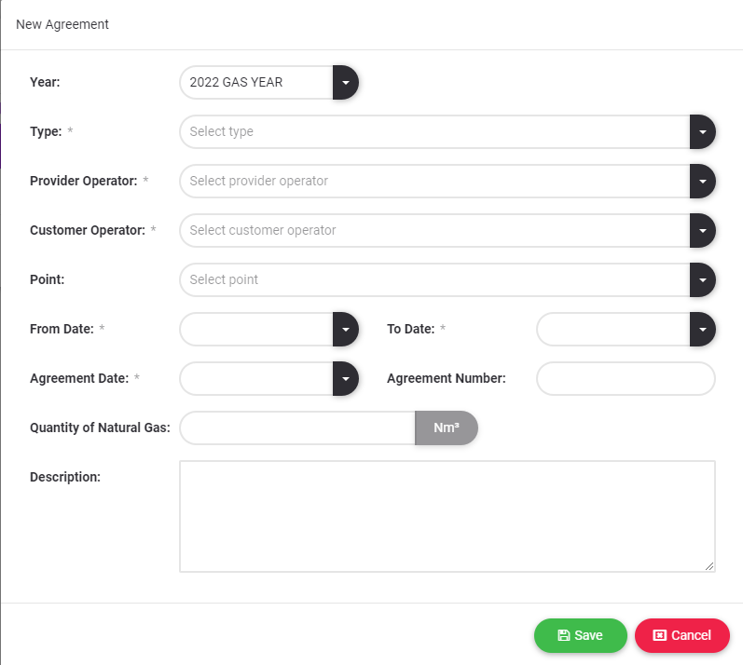Open the Year dropdown arrow
743x665 pixels.
click(345, 82)
